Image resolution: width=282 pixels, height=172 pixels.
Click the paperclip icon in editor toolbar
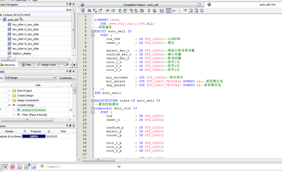click(149, 11)
